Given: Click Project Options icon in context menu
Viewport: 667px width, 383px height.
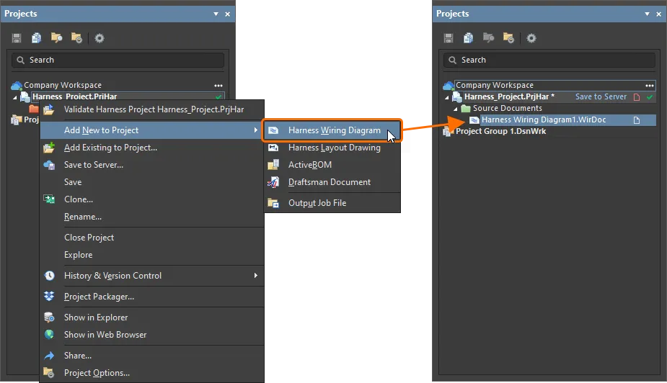Looking at the screenshot, I should tap(48, 373).
